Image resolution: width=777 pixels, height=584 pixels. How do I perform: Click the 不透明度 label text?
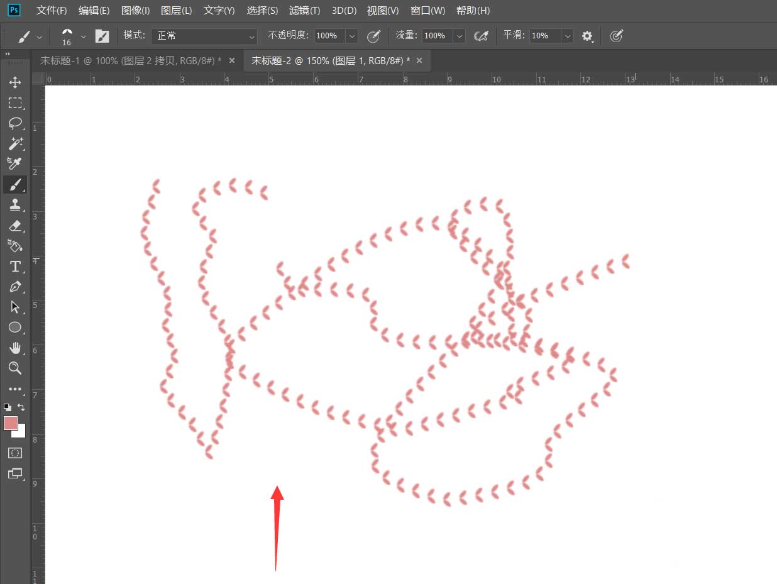(x=289, y=35)
